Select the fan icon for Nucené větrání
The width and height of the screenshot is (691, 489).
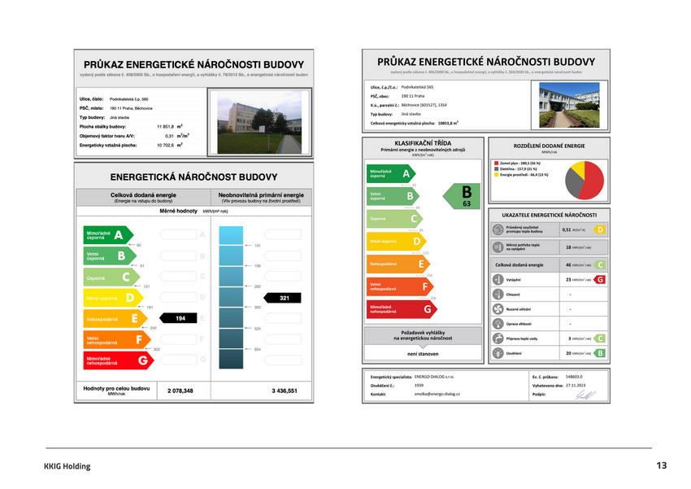(x=498, y=309)
